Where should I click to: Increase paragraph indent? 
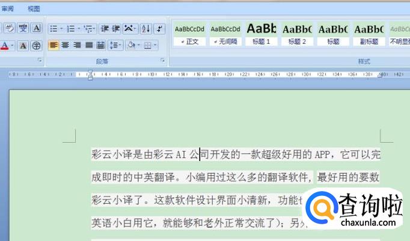[115, 28]
